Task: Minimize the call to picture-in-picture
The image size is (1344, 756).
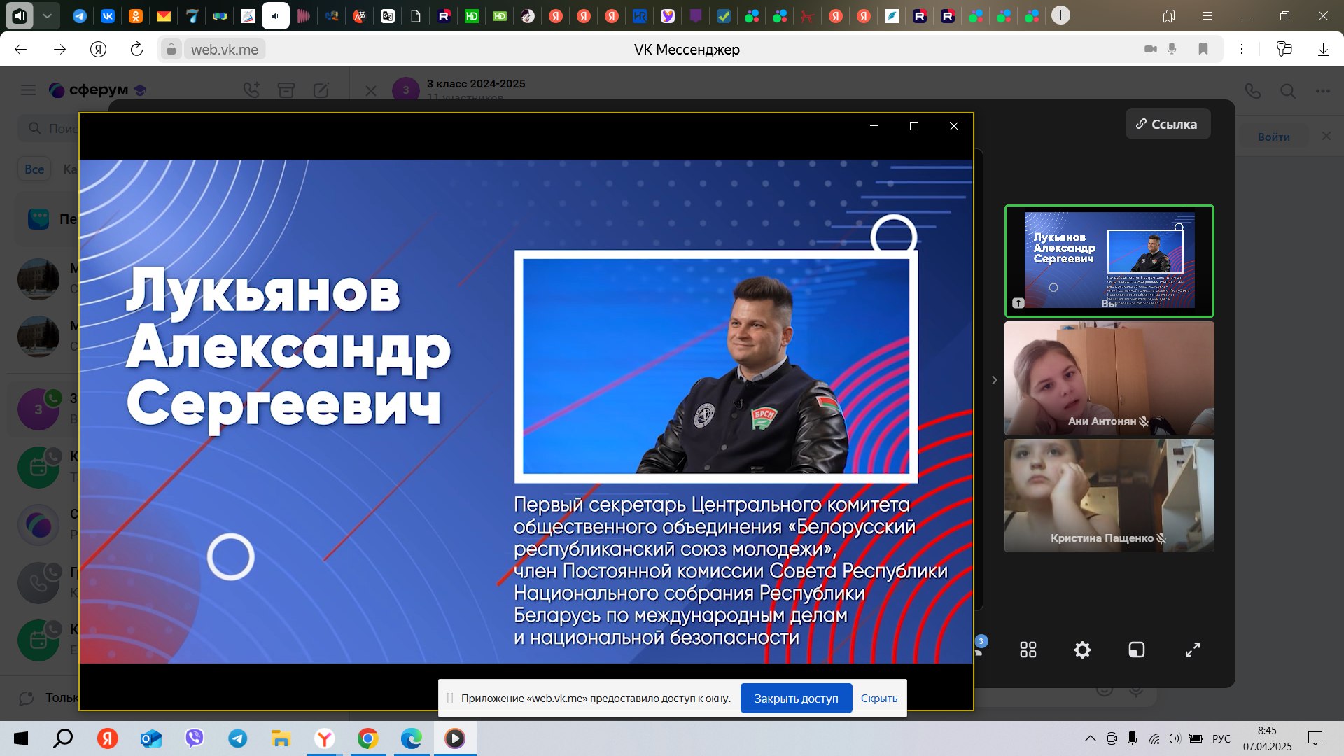Action: [1137, 650]
